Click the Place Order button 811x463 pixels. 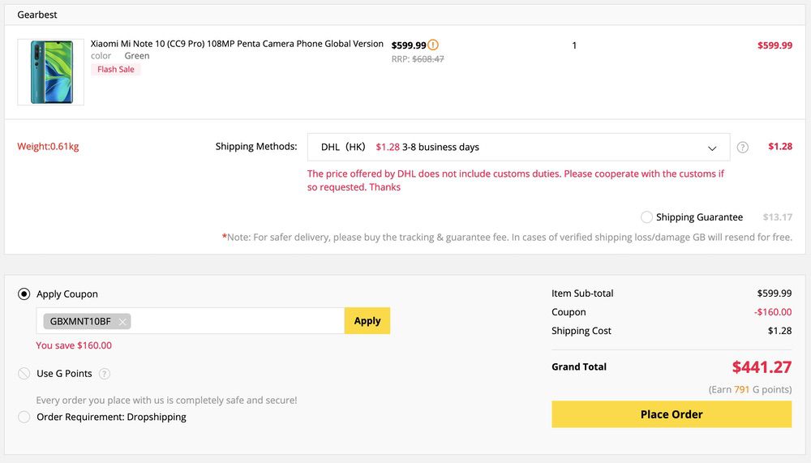671,414
